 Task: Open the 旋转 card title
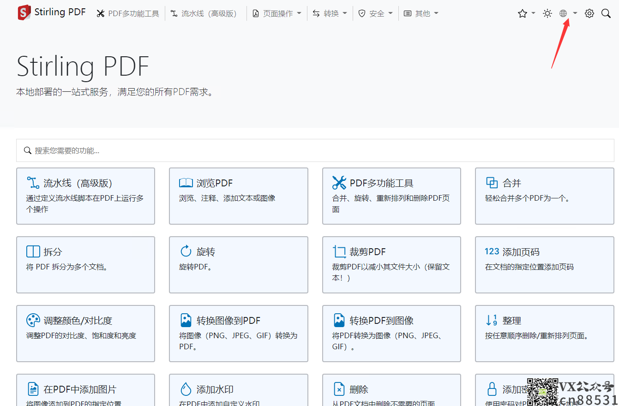coord(206,252)
